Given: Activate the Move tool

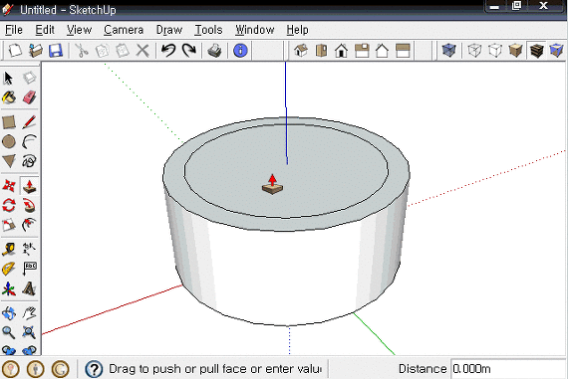Looking at the screenshot, I should click(8, 186).
